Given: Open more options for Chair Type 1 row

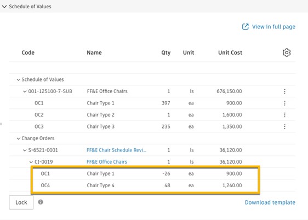Looking at the screenshot, I should 284,103.
